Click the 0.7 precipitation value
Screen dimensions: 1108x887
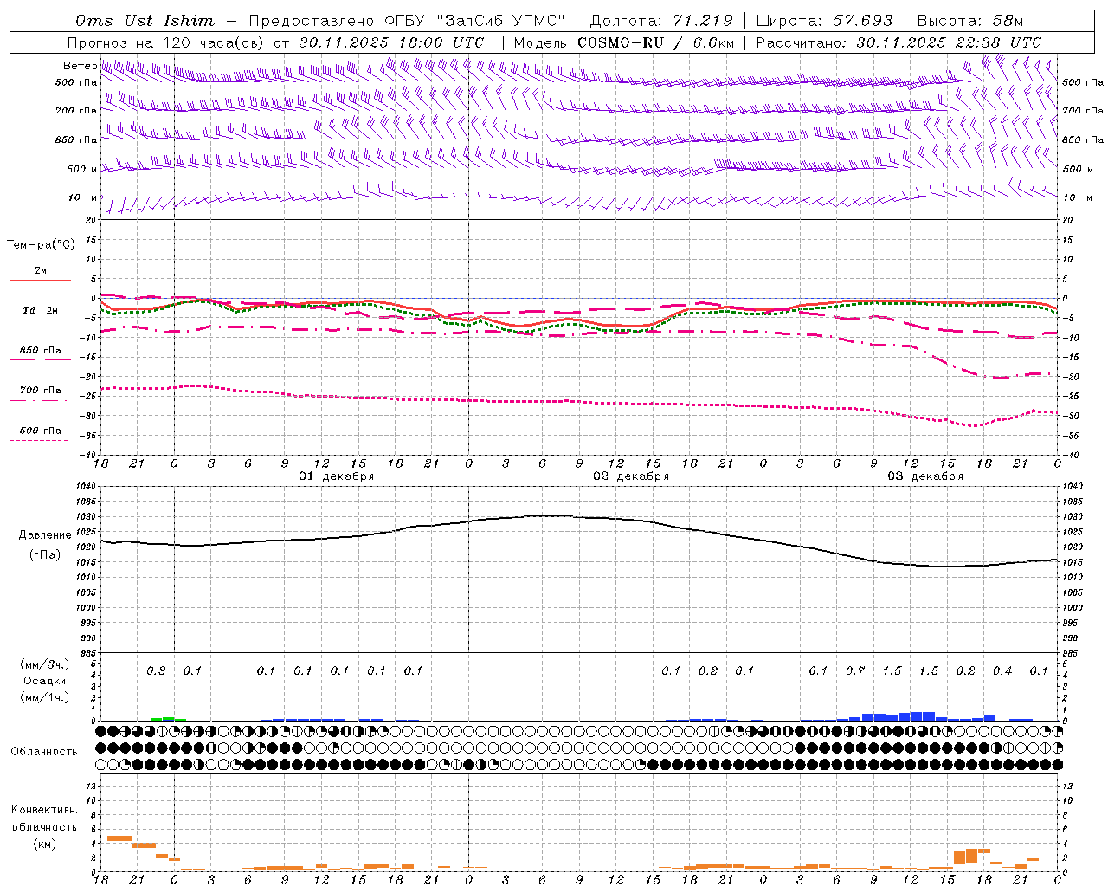855,670
